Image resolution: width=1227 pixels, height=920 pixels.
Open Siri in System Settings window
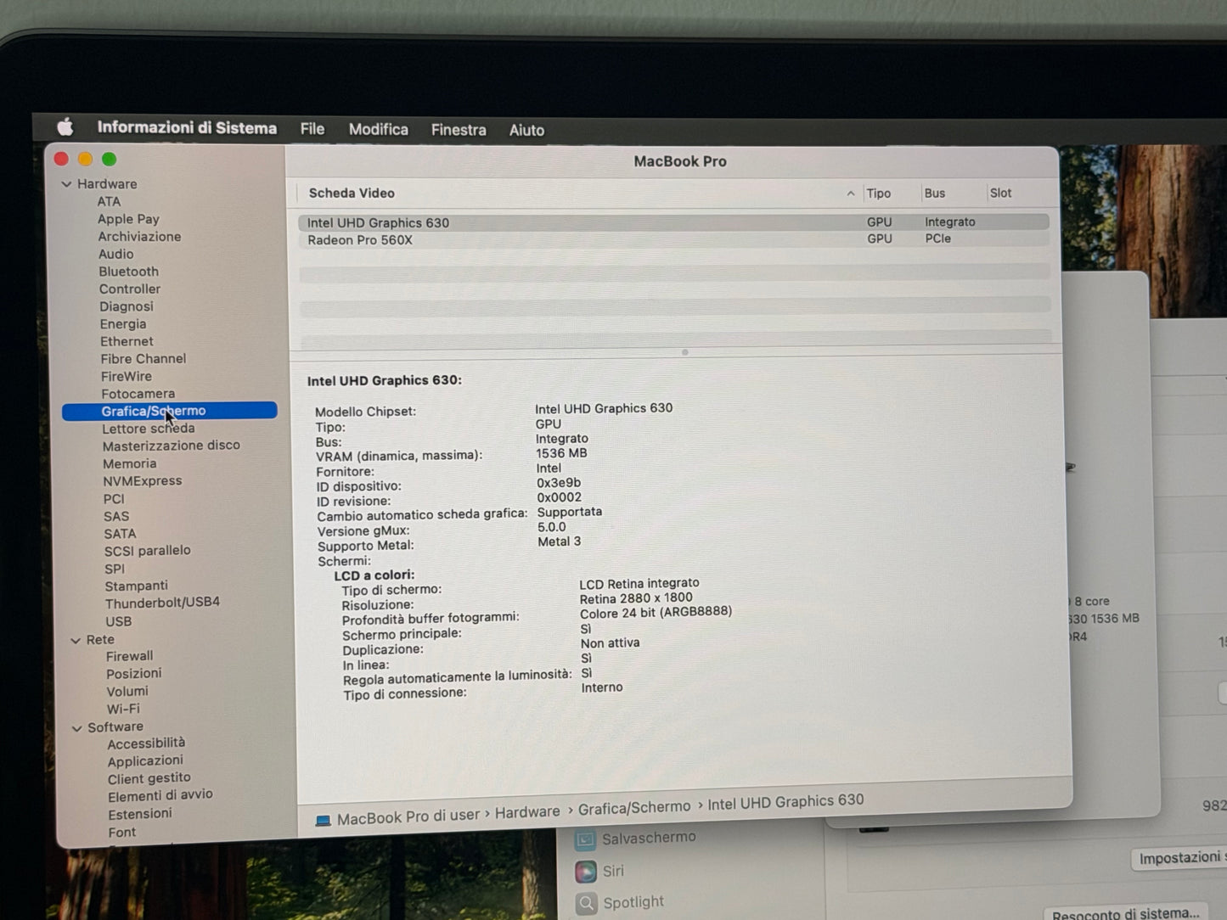point(599,872)
